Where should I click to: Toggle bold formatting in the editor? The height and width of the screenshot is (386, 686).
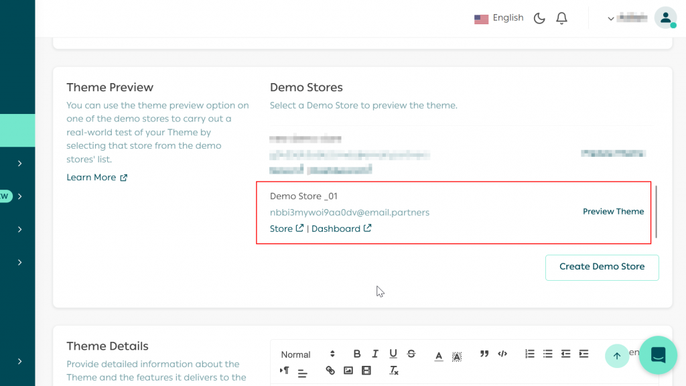pos(357,354)
